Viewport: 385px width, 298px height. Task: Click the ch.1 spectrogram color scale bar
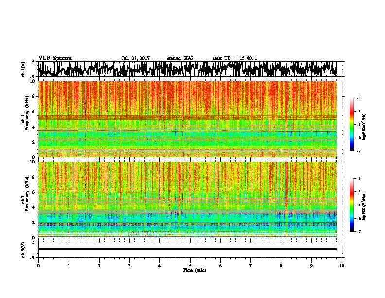pyautogui.click(x=351, y=125)
